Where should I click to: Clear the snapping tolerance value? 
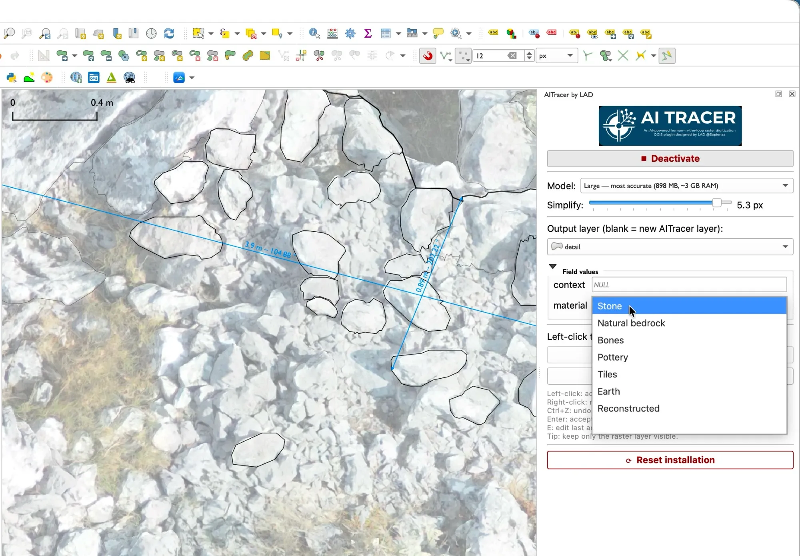pyautogui.click(x=512, y=56)
